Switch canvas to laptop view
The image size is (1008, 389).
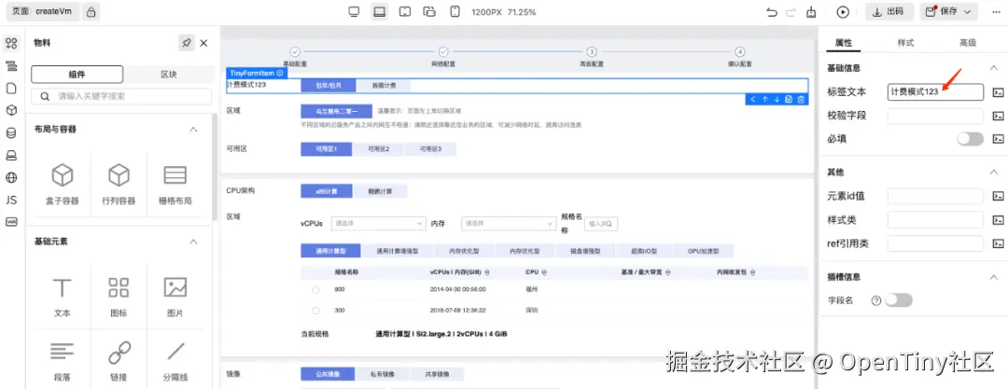pyautogui.click(x=379, y=11)
